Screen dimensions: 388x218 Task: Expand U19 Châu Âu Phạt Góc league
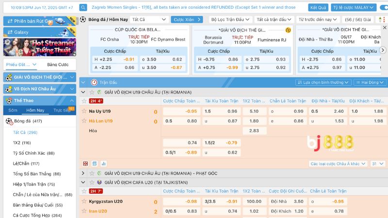(x=83, y=173)
